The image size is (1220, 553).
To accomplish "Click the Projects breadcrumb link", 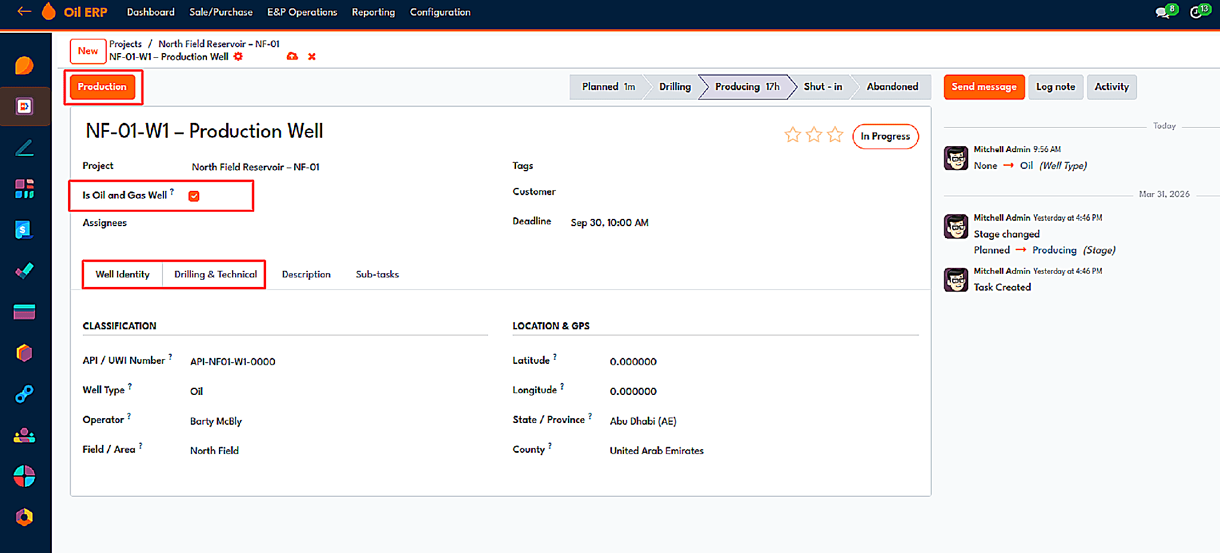I will click(125, 44).
